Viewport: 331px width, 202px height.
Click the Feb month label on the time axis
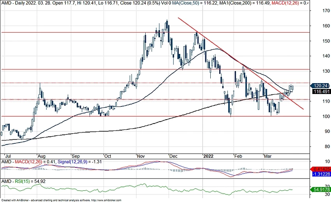point(238,156)
